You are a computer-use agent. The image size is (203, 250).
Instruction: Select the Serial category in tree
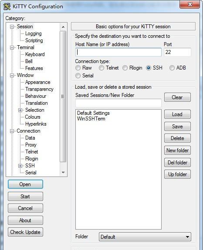31,173
